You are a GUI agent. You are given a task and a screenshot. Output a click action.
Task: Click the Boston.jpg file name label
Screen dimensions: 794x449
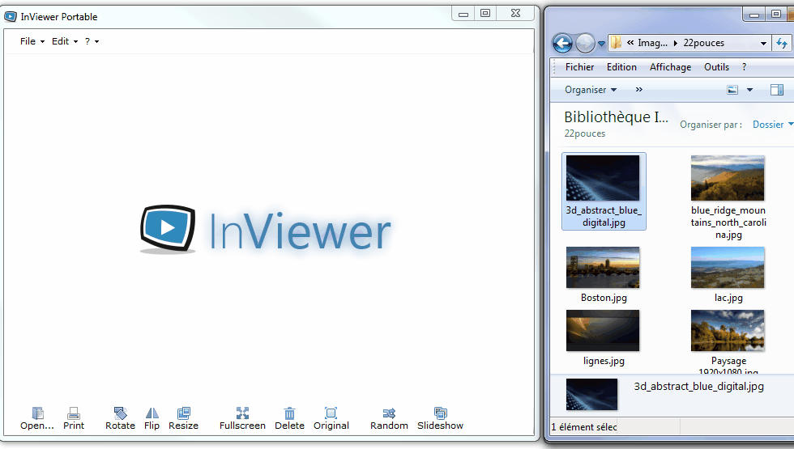pyautogui.click(x=604, y=298)
